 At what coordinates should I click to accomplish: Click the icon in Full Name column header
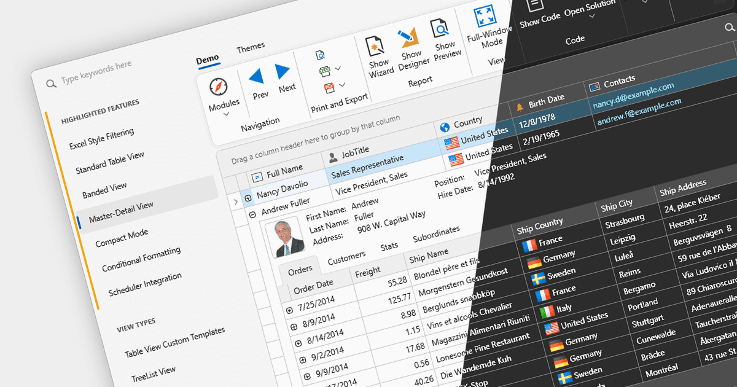click(257, 176)
